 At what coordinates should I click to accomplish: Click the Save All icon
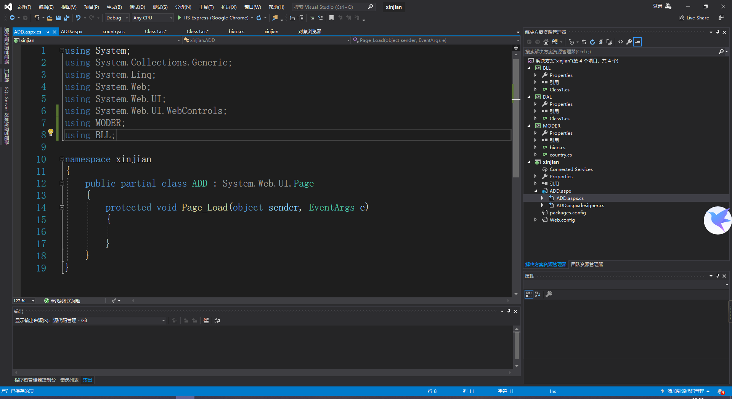[67, 18]
